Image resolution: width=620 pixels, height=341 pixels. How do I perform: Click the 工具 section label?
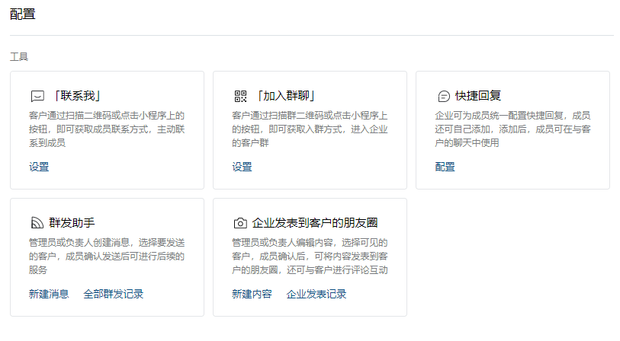pos(19,57)
